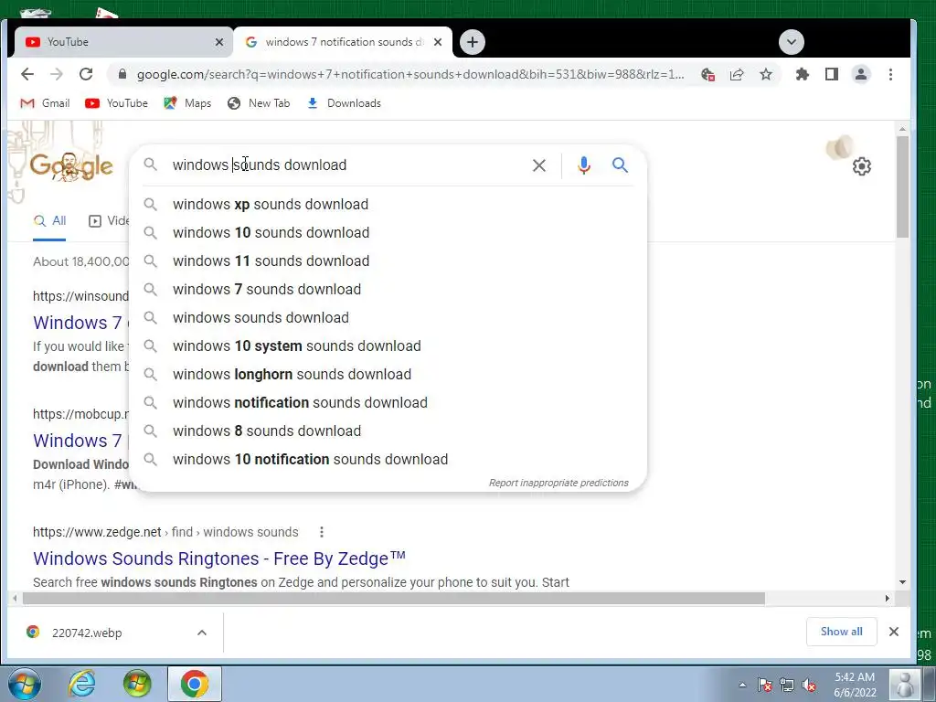This screenshot has width=936, height=702.
Task: Open a new browser tab
Action: point(473,42)
